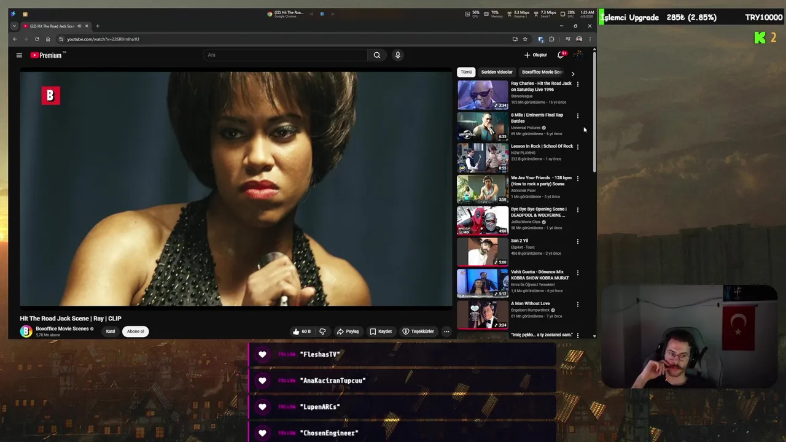Open options for Vahit Guetta video
The height and width of the screenshot is (442, 786).
pos(577,273)
